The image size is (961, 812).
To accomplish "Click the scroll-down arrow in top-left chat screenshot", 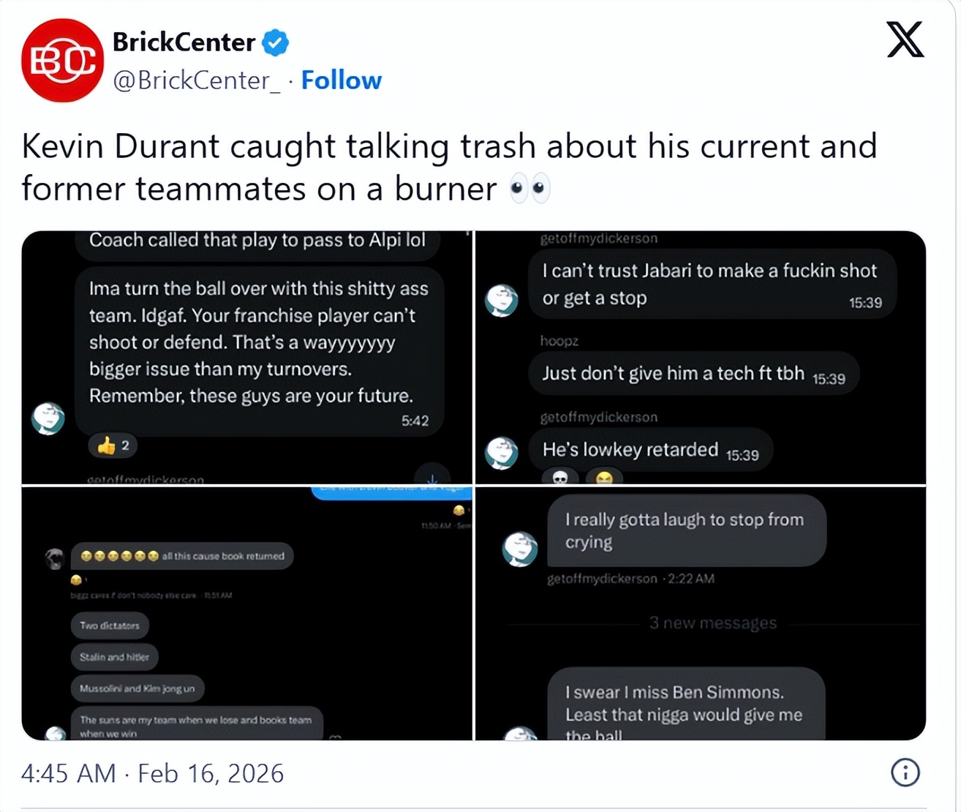I will [x=432, y=477].
